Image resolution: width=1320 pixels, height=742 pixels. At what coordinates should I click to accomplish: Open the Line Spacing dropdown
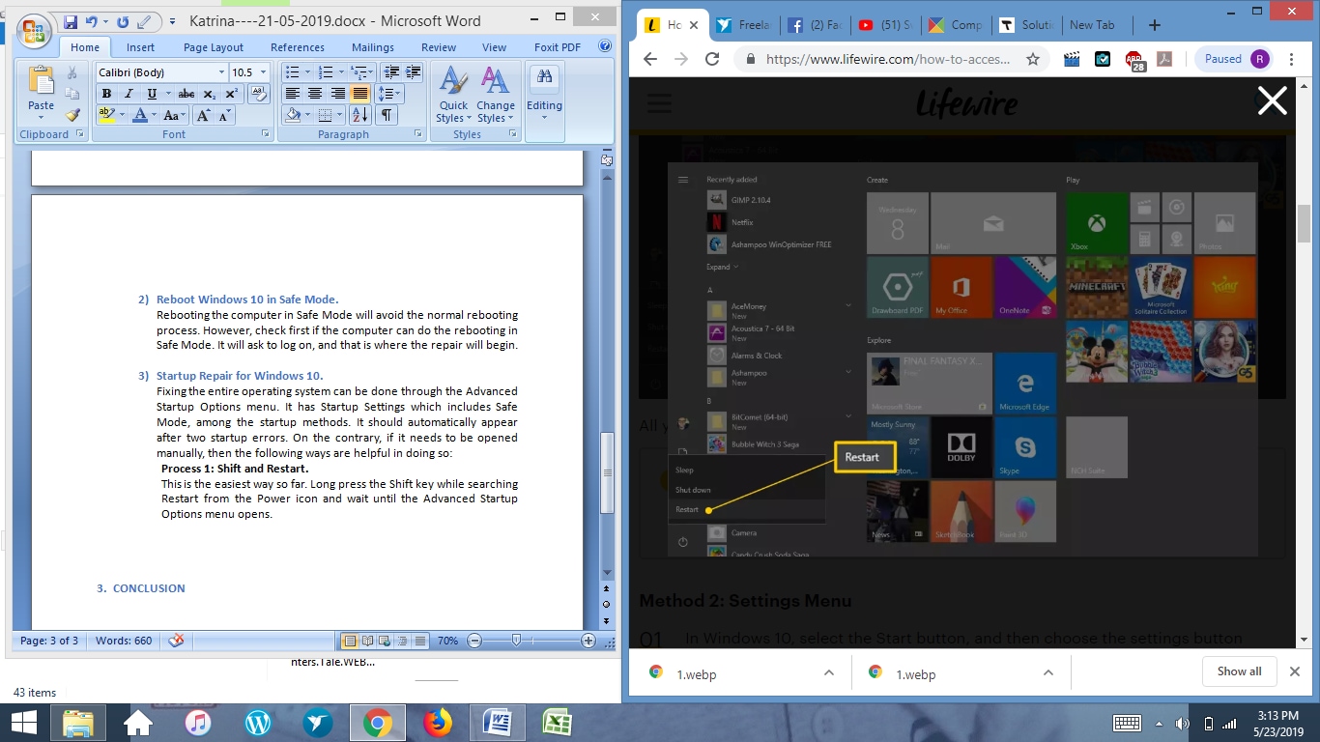tap(388, 94)
